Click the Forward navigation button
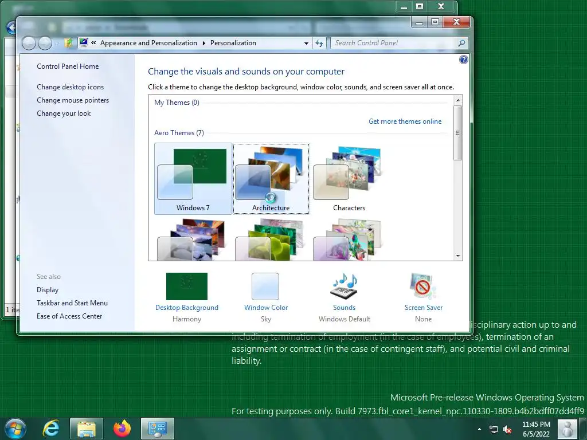The width and height of the screenshot is (587, 440). [45, 44]
